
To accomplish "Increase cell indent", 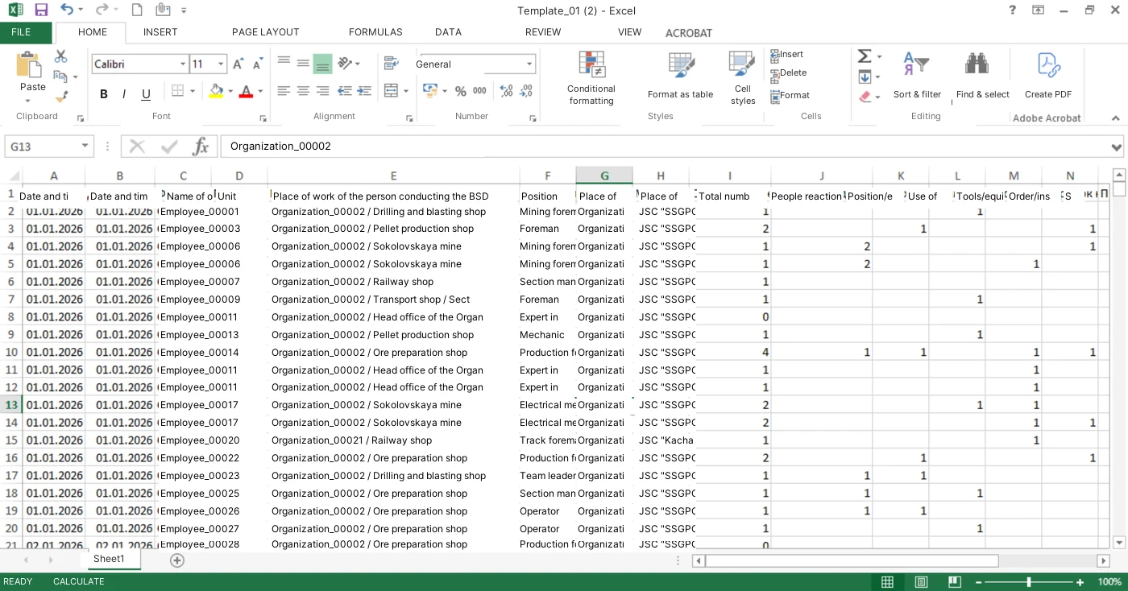I will click(x=364, y=91).
